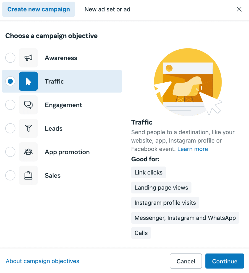Select the App promotion radio button

tap(10, 152)
